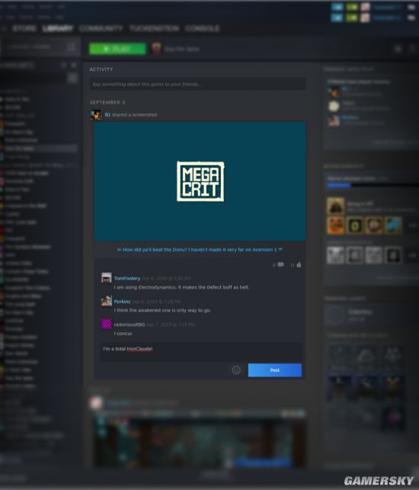This screenshot has height=490, width=419.
Task: Open the Porkins username link
Action: 122,301
